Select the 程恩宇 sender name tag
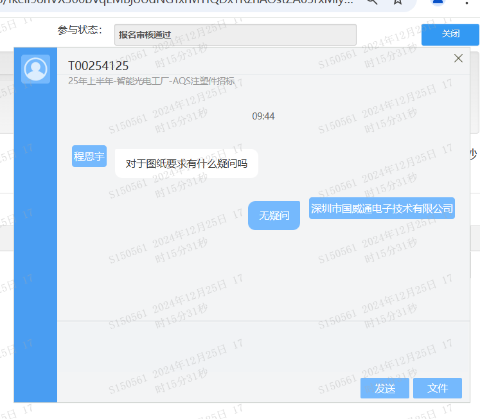This screenshot has width=480, height=419. tap(89, 156)
